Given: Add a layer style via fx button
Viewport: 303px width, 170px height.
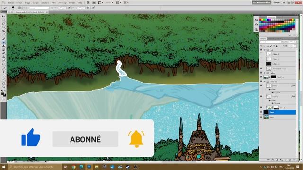Looking at the screenshot, I should [273, 160].
